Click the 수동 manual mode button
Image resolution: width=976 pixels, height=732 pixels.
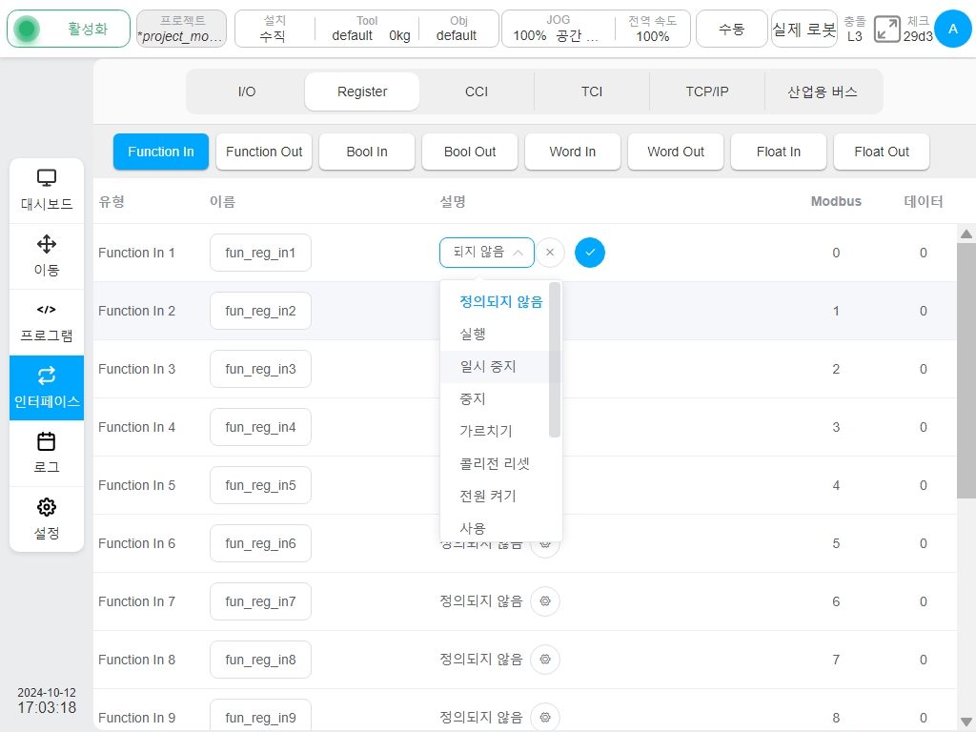pyautogui.click(x=731, y=29)
